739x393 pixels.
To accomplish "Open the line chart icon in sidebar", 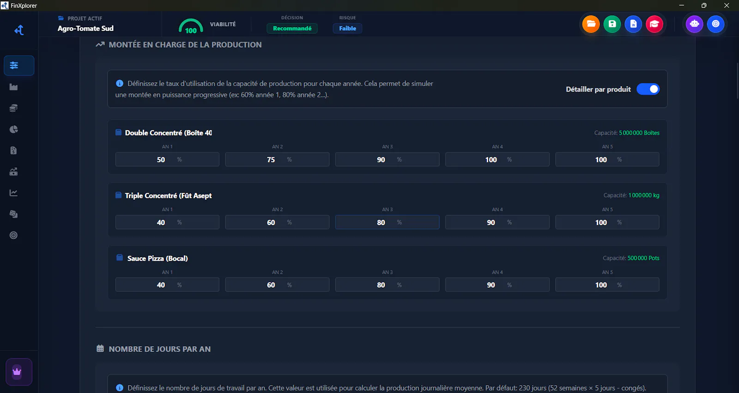I will pos(14,193).
